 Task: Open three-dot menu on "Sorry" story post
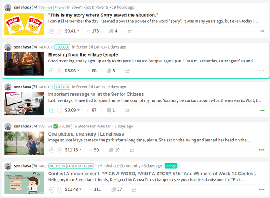262,31
